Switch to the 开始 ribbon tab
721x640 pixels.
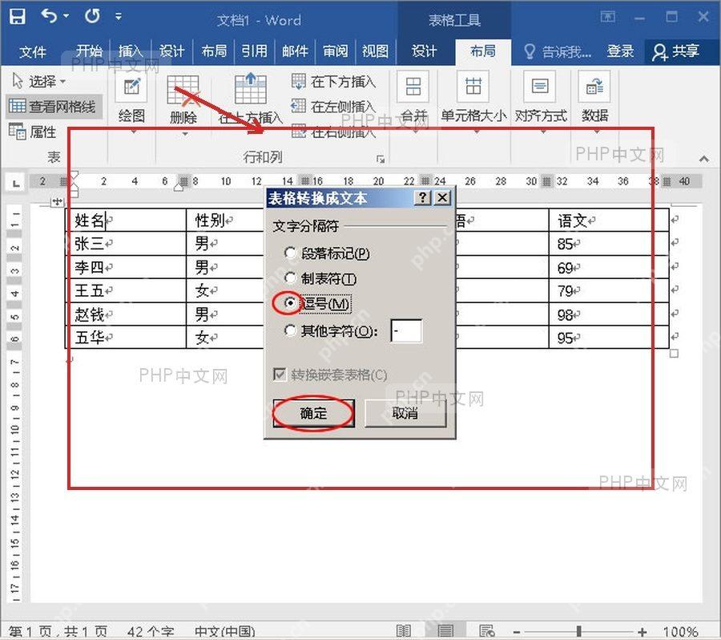coord(89,51)
